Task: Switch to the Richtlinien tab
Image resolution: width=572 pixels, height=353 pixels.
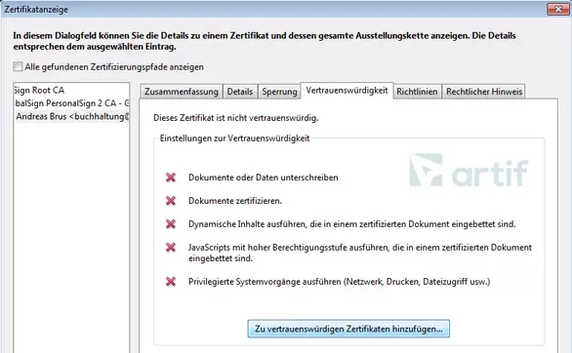Action: click(x=417, y=92)
